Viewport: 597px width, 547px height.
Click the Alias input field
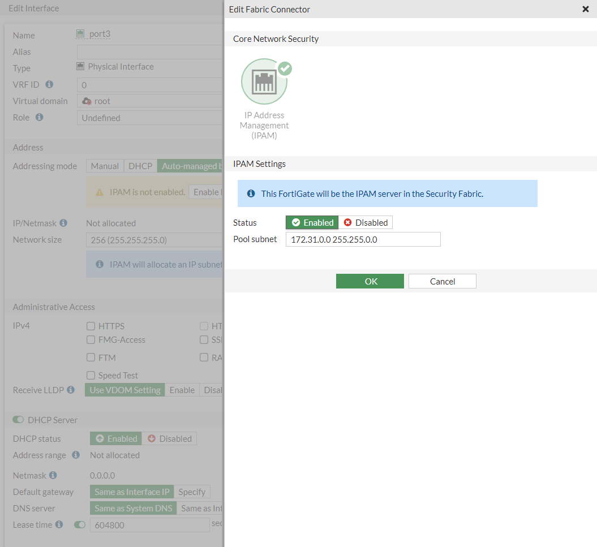(x=150, y=52)
